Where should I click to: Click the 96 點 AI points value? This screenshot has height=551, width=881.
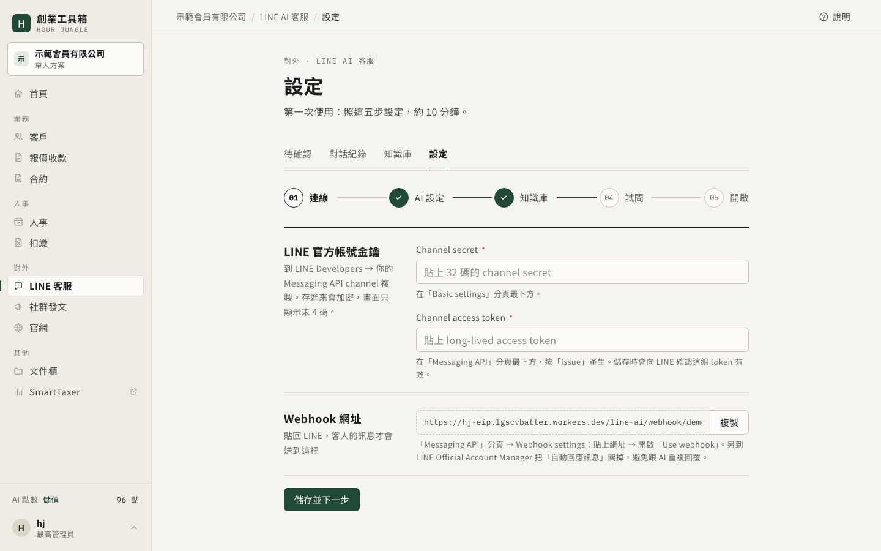[128, 500]
